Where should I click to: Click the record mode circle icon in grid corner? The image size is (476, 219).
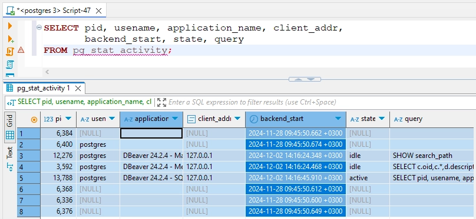[34, 120]
